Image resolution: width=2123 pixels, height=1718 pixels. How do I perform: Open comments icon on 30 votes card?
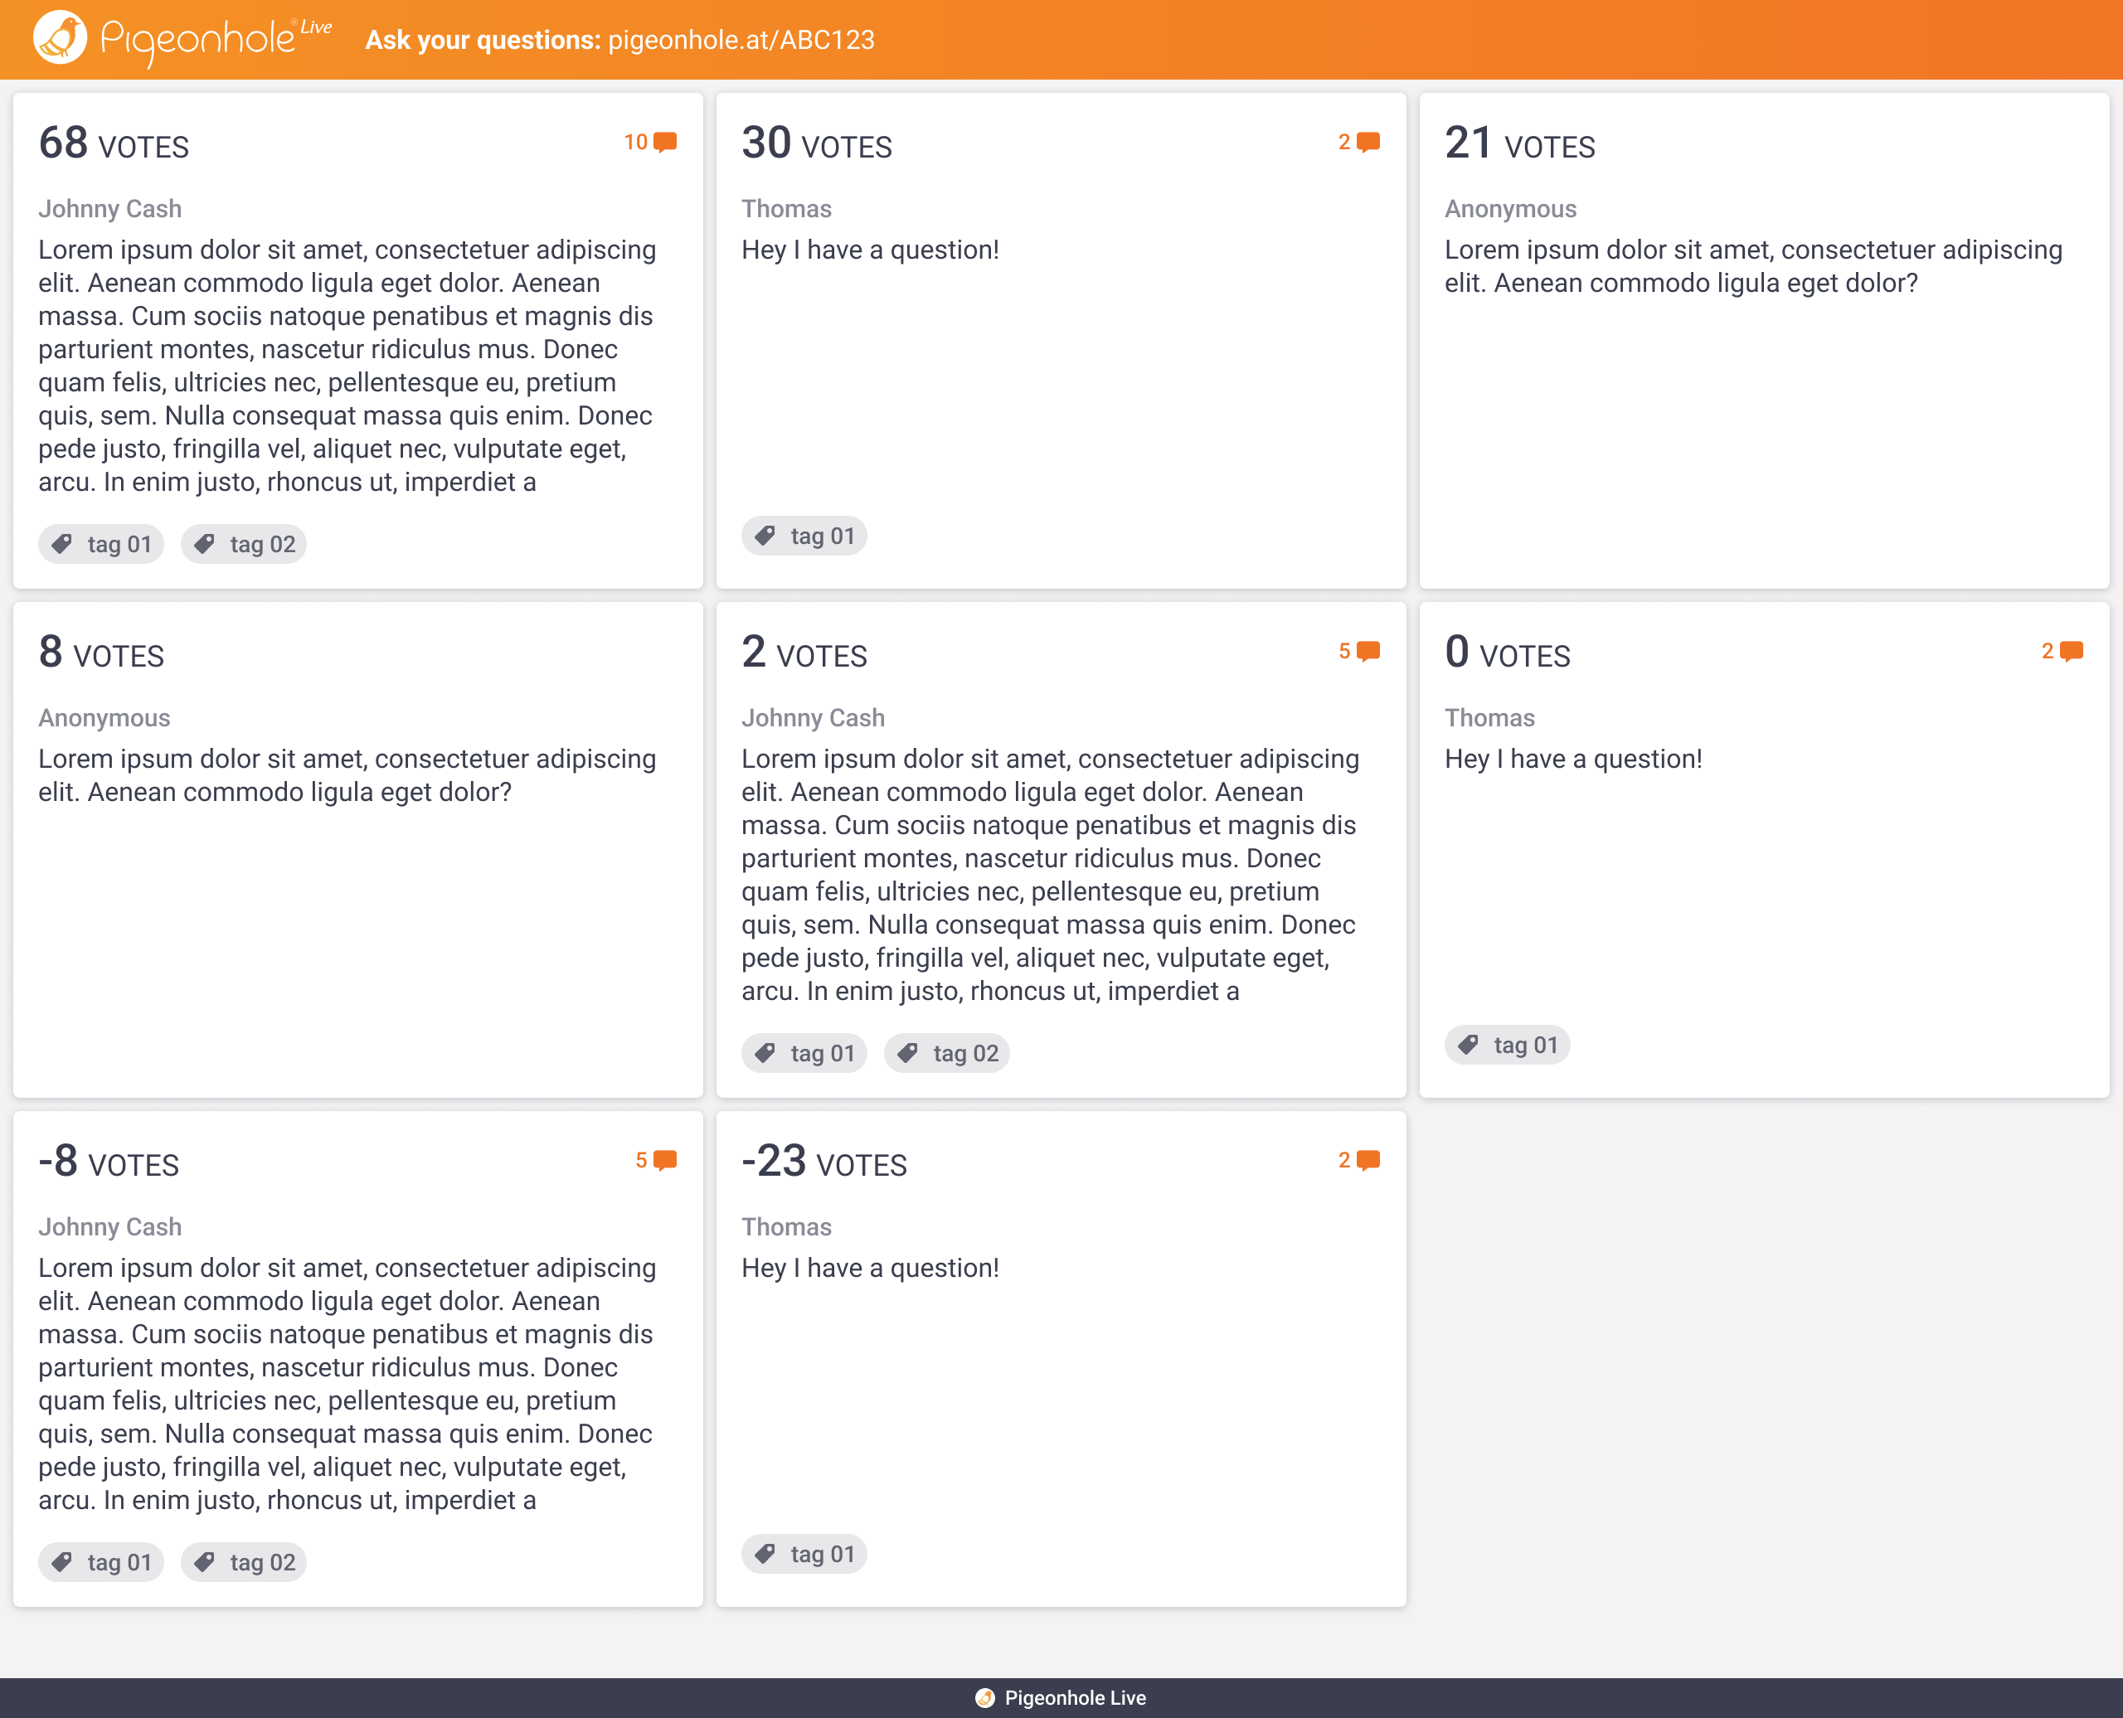[1368, 143]
